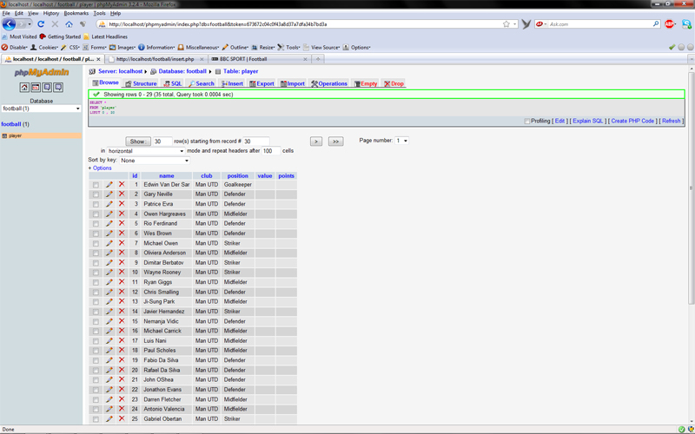Delete row of Gary Neville
695x434 pixels.
coord(122,194)
